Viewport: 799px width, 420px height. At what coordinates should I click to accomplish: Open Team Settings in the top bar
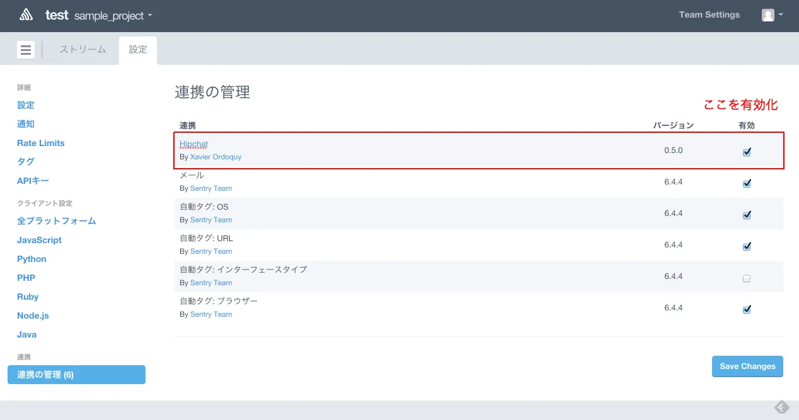point(709,14)
